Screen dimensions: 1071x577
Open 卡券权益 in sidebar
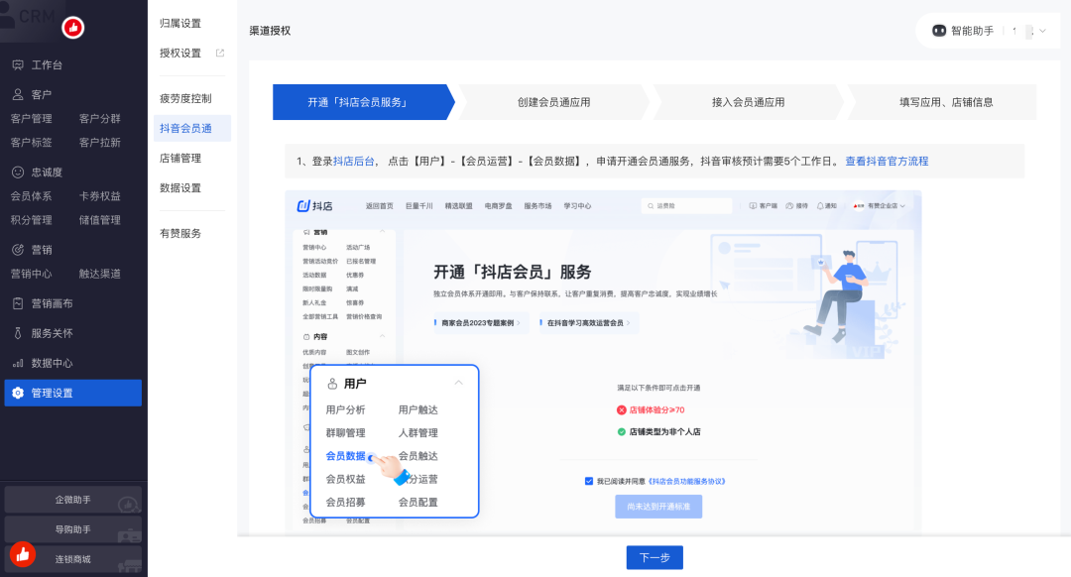pyautogui.click(x=100, y=196)
